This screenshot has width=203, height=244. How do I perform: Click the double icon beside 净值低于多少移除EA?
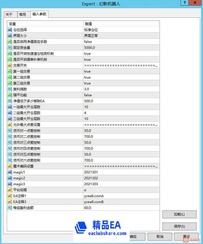pos(10,101)
